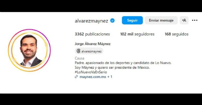The image size is (202, 105).
Task: Click bio line starting with "Padre, apasionado"
Action: (123, 63)
